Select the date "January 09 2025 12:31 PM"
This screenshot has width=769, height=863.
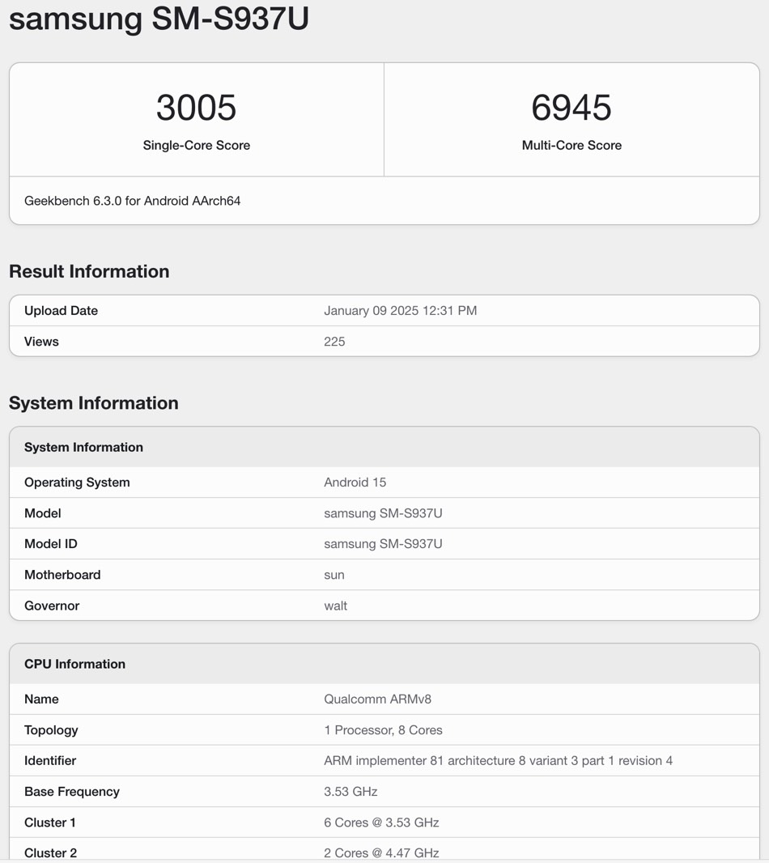coord(400,310)
